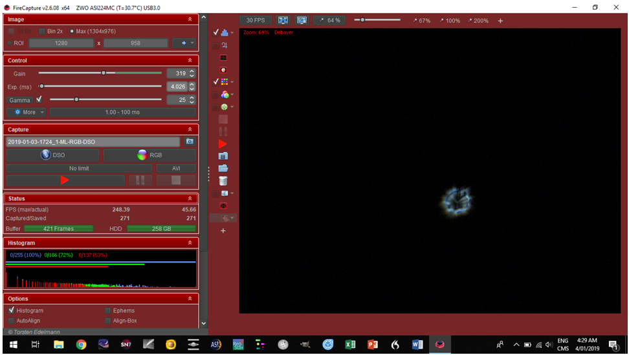Viewport: 629px width, 355px height.
Task: Collapse the Status panel
Action: click(x=190, y=199)
